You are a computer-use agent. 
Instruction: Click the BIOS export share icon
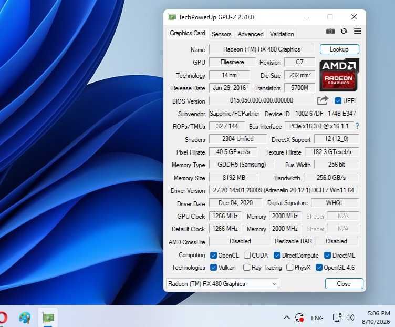point(323,100)
